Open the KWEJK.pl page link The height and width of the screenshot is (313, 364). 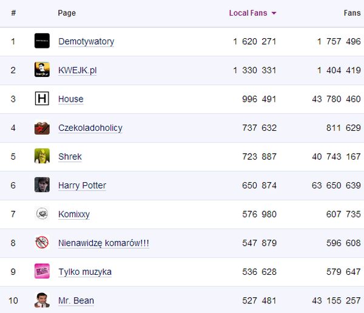(x=77, y=70)
